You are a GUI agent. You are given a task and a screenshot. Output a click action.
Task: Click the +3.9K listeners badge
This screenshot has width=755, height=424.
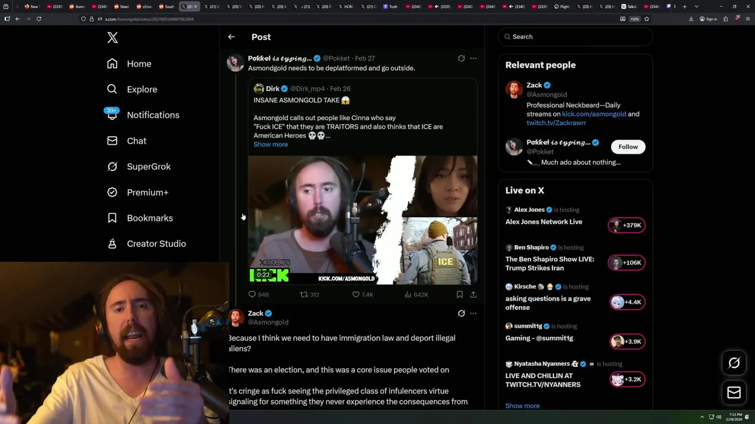tap(628, 342)
